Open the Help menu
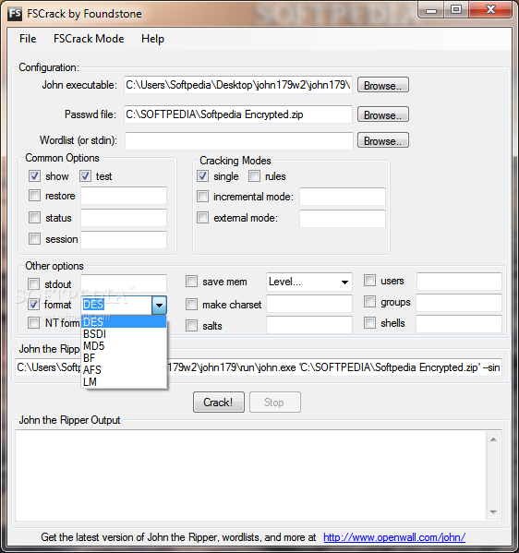Screen dimensions: 519x553 [x=152, y=39]
